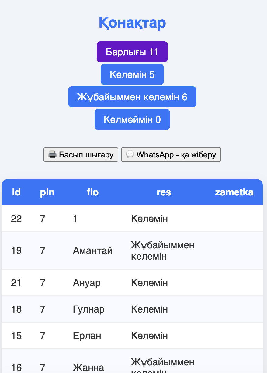Click the id column header
The width and height of the screenshot is (267, 373).
(x=16, y=192)
